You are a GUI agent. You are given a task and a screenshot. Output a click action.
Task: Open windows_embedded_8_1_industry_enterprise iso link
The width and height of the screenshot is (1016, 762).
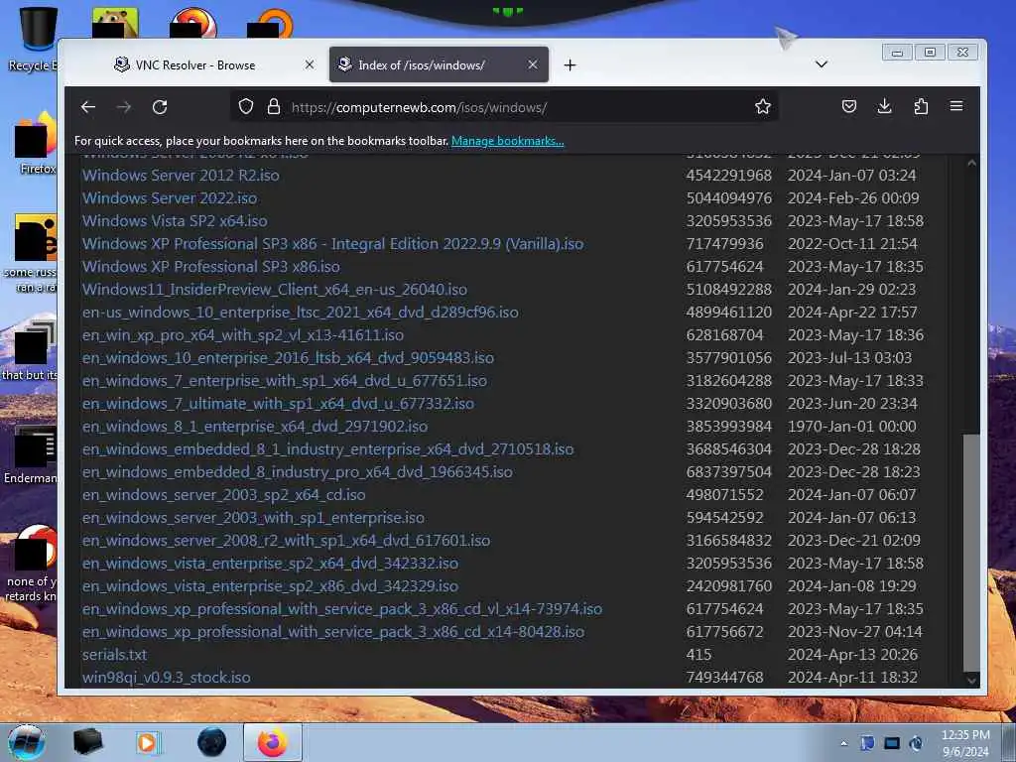tap(327, 449)
